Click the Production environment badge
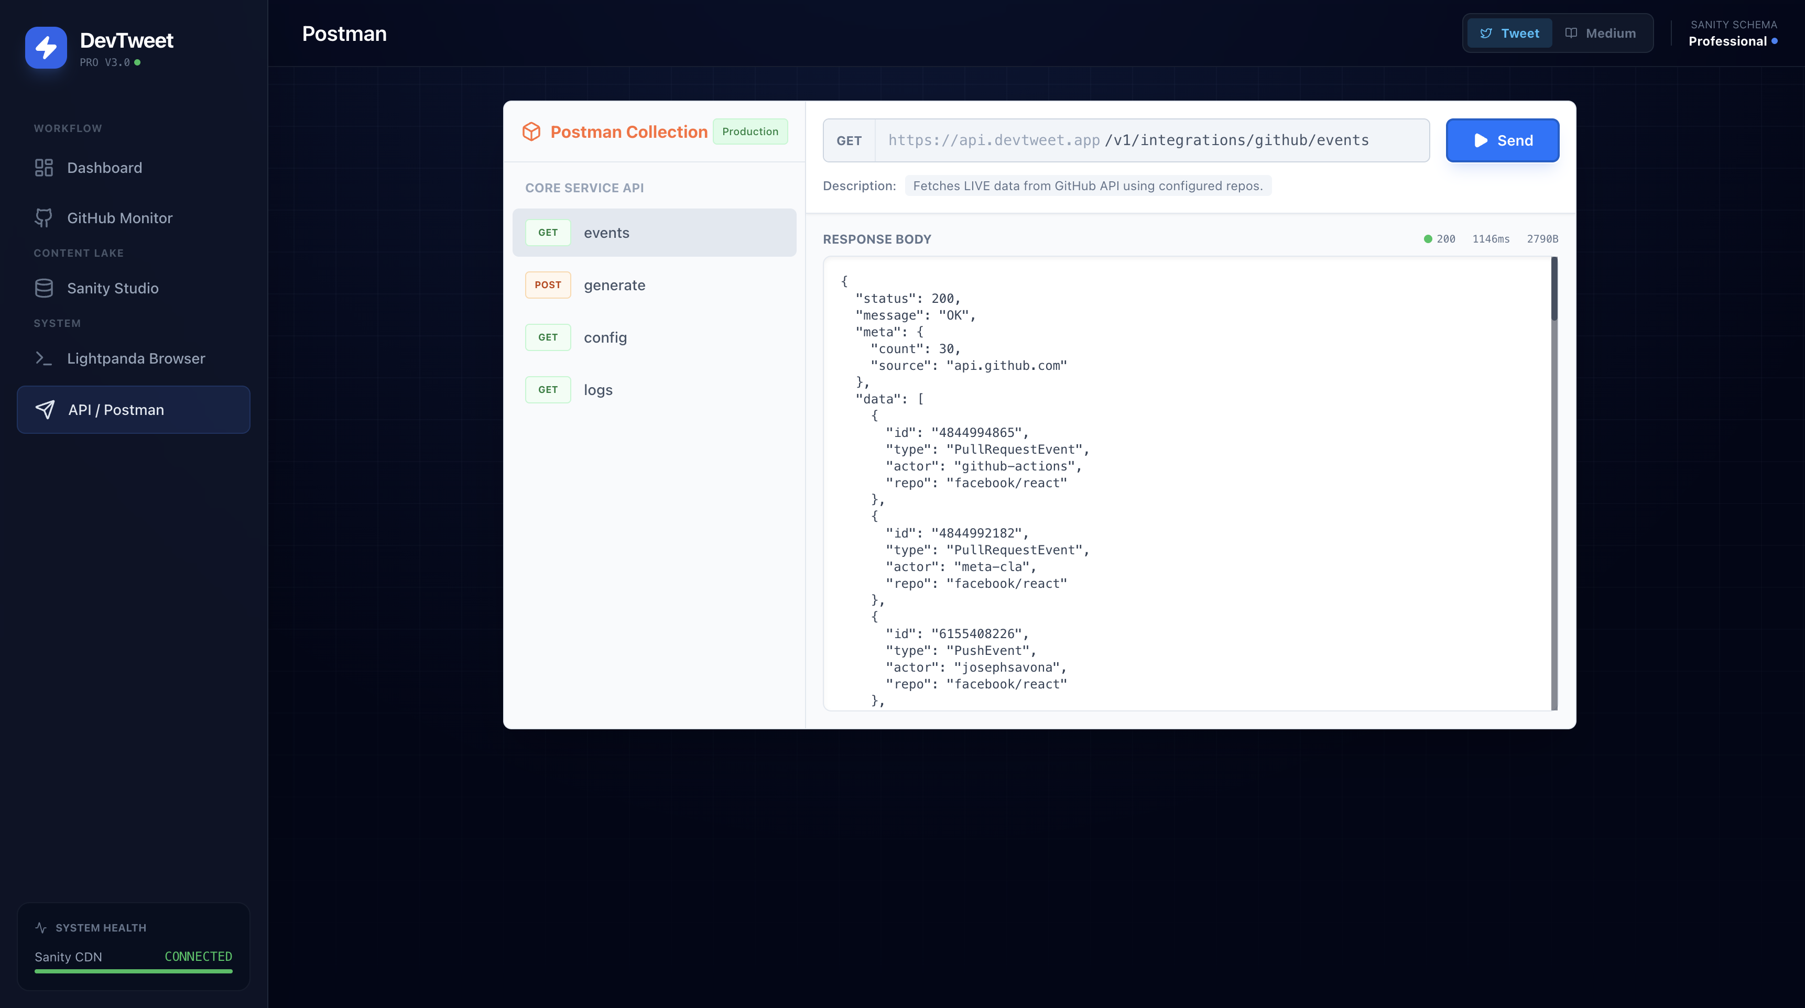Viewport: 1805px width, 1008px height. (x=750, y=132)
